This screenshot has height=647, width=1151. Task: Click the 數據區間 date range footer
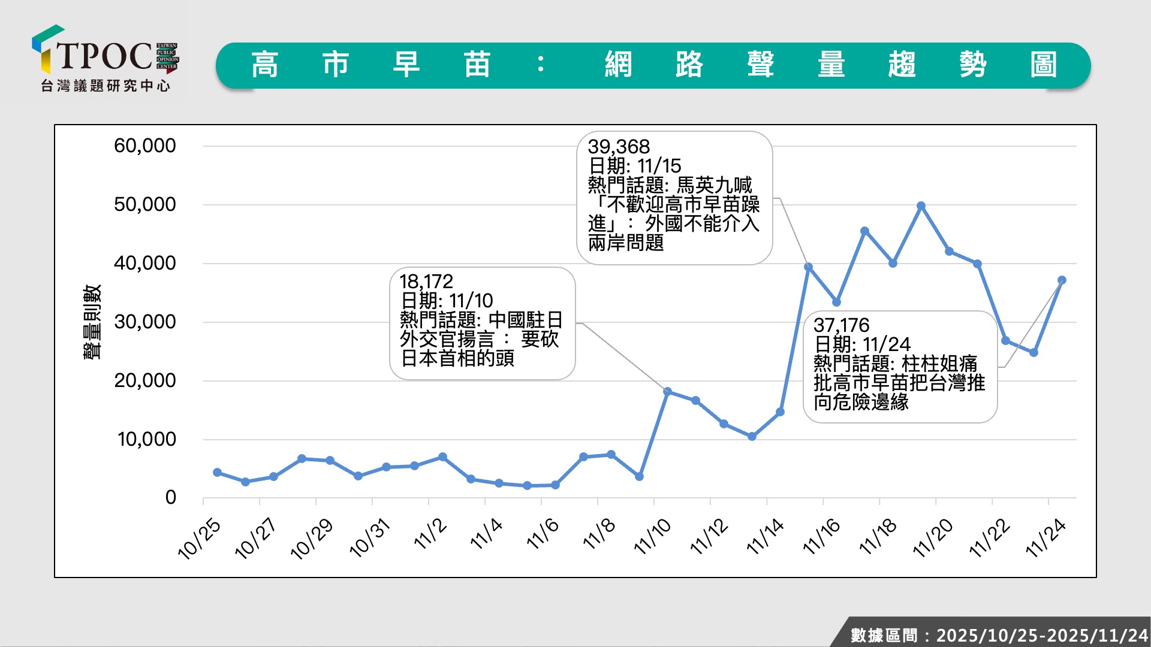point(998,635)
